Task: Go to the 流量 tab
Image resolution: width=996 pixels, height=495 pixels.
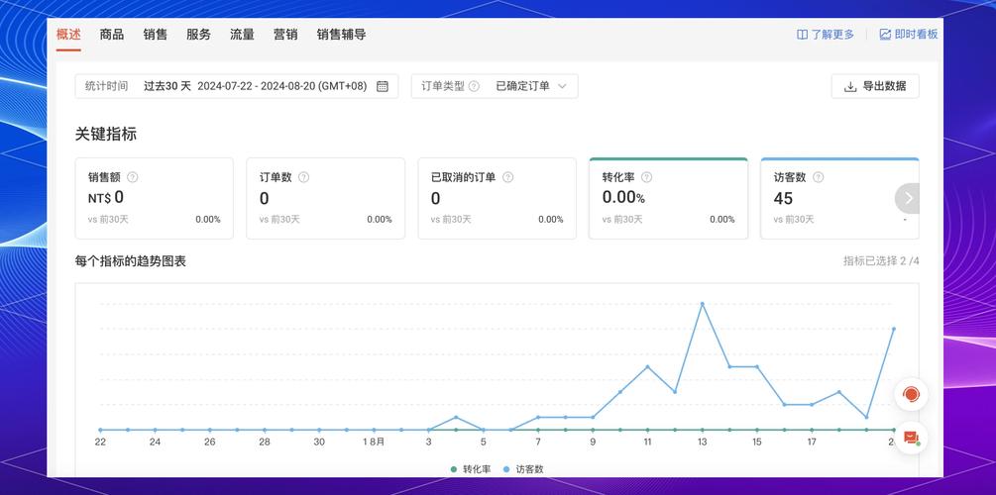Action: click(242, 35)
